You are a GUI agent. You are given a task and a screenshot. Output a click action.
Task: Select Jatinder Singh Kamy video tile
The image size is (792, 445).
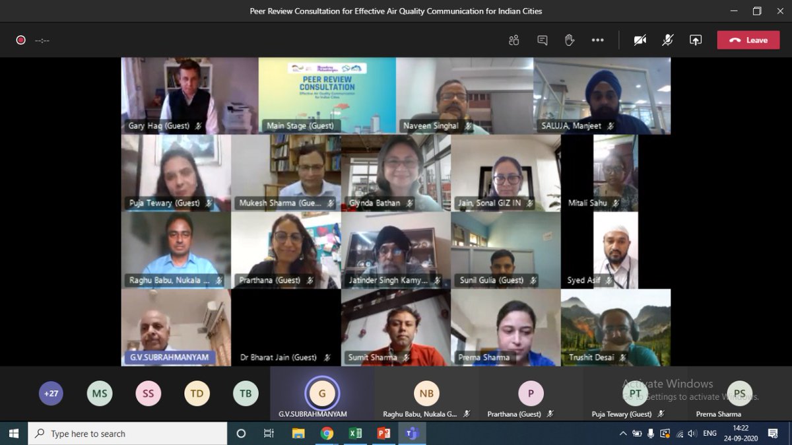(396, 250)
